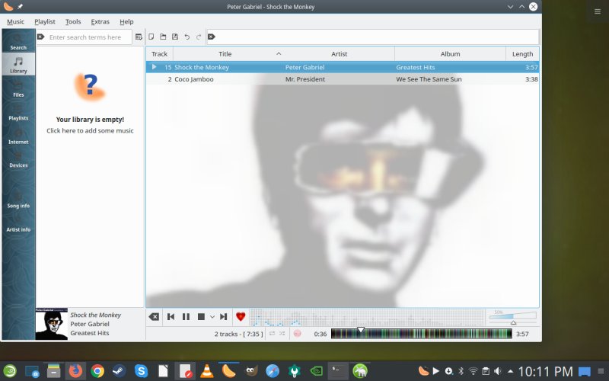Open the Playlists sidebar tab
The height and width of the screenshot is (381, 609).
tap(18, 111)
